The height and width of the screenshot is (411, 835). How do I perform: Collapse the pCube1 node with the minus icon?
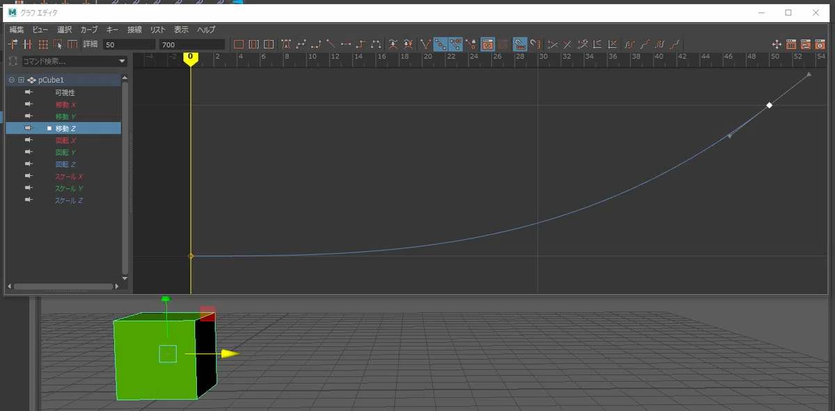click(x=11, y=80)
